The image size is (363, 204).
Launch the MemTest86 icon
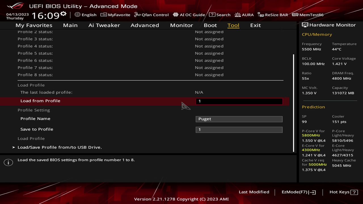pos(295,14)
